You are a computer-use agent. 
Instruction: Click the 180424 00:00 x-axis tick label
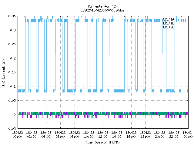tap(188, 135)
